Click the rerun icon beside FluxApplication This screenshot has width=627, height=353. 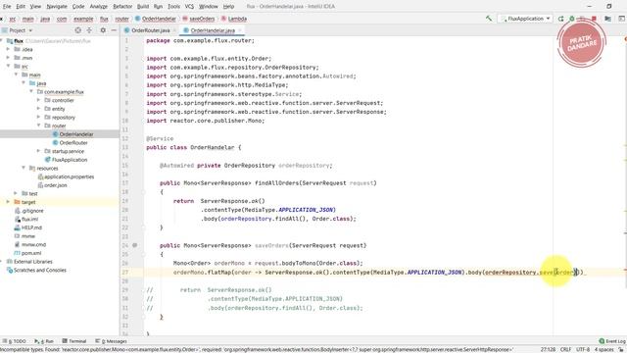coord(560,19)
